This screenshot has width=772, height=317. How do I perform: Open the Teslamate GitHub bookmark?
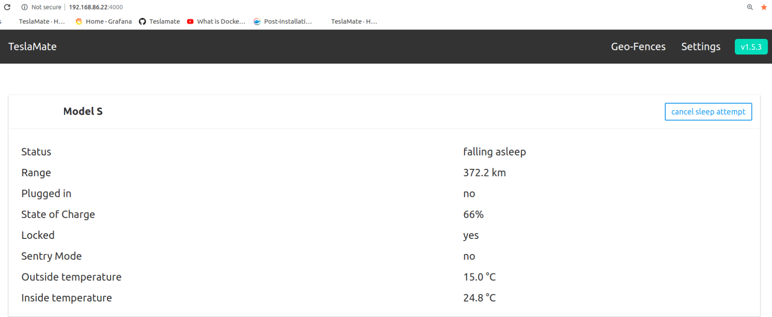click(160, 21)
